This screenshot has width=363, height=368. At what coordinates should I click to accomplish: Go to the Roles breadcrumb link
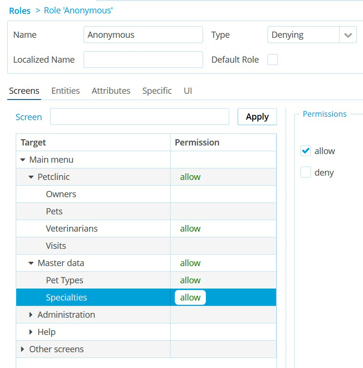(x=20, y=11)
